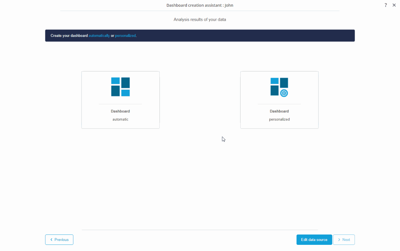Click the Dashboard creation assistant title
This screenshot has height=251, width=400.
(x=200, y=5)
